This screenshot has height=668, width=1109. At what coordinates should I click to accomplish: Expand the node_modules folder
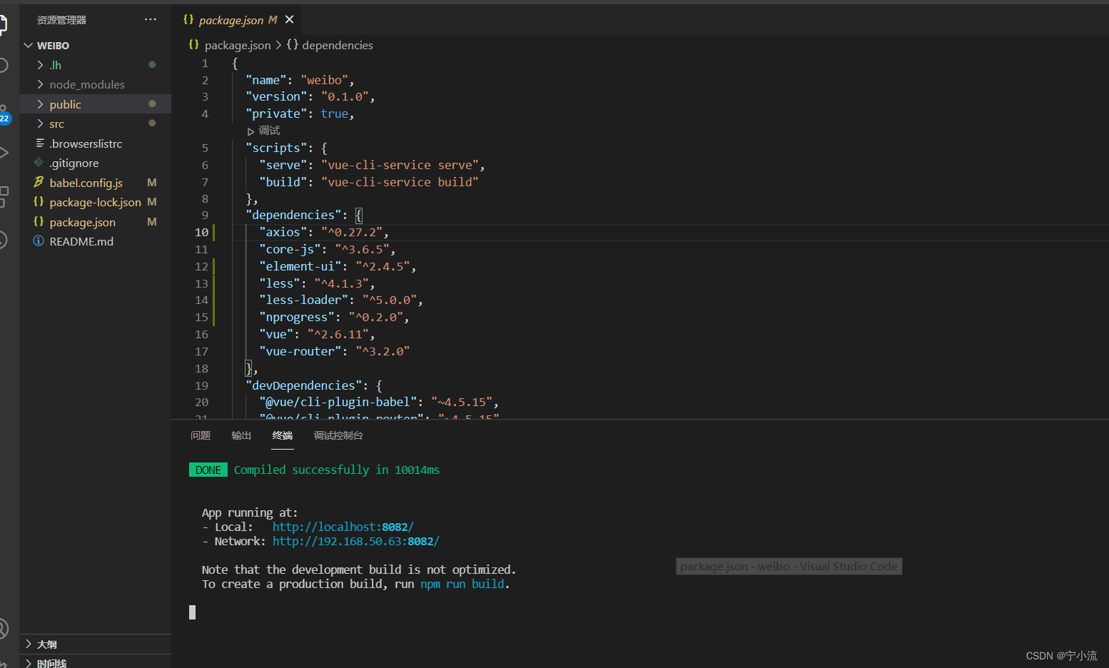(95, 84)
